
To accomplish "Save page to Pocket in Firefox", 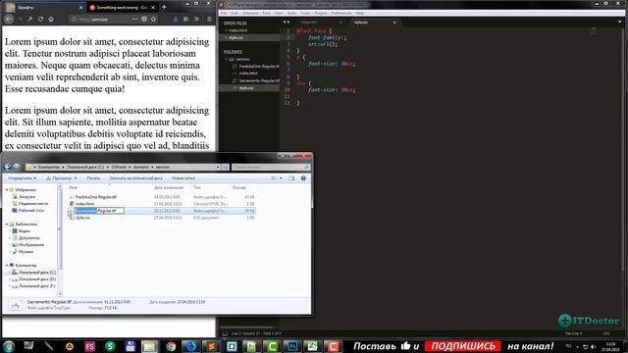I will pos(144,19).
